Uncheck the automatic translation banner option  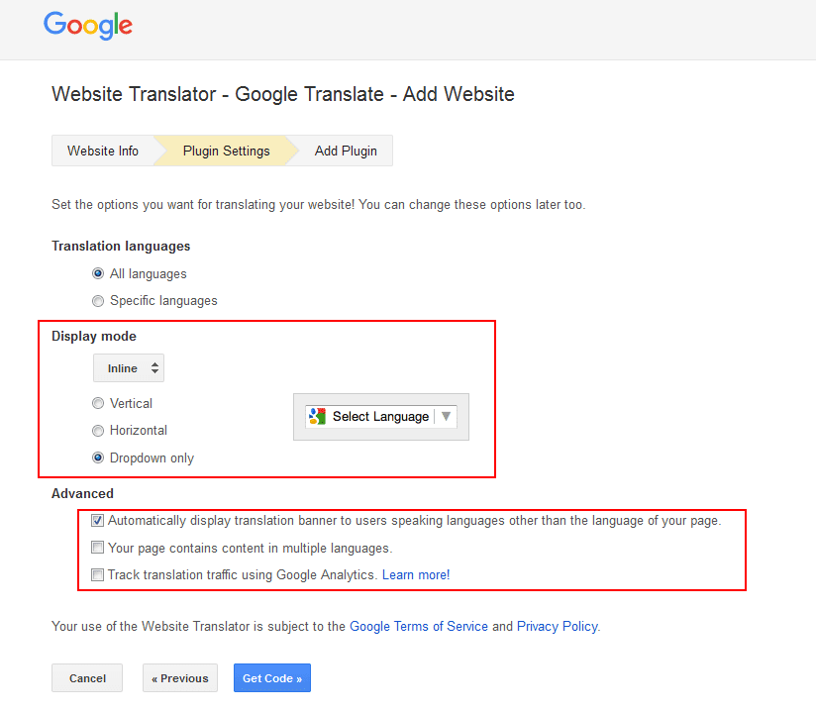tap(97, 520)
